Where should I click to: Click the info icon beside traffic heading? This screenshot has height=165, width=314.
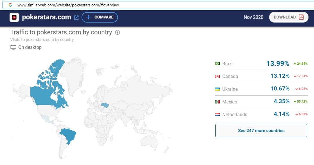[x=118, y=32]
